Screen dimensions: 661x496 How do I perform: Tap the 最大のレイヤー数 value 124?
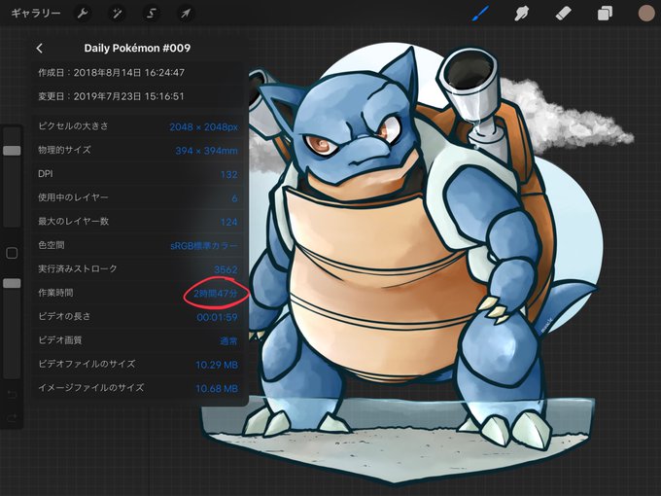228,222
